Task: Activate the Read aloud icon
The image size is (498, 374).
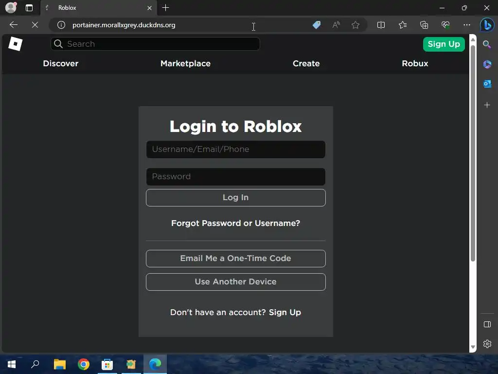Action: pyautogui.click(x=336, y=25)
